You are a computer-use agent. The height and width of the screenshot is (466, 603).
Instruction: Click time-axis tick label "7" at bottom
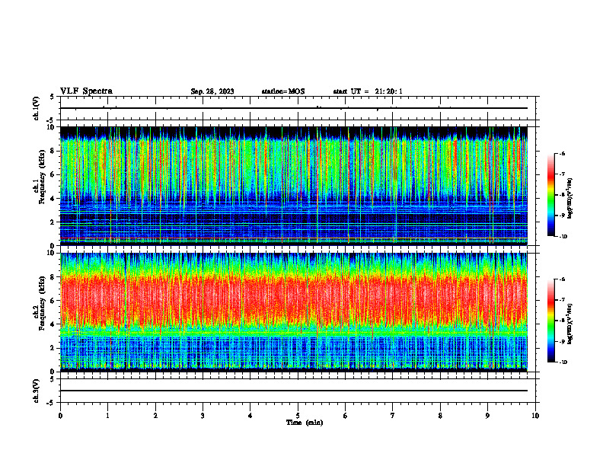pyautogui.click(x=393, y=416)
